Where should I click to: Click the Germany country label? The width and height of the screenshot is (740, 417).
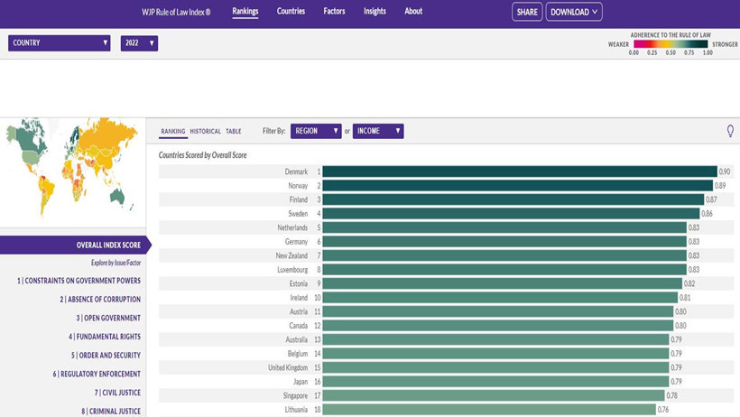pos(296,242)
